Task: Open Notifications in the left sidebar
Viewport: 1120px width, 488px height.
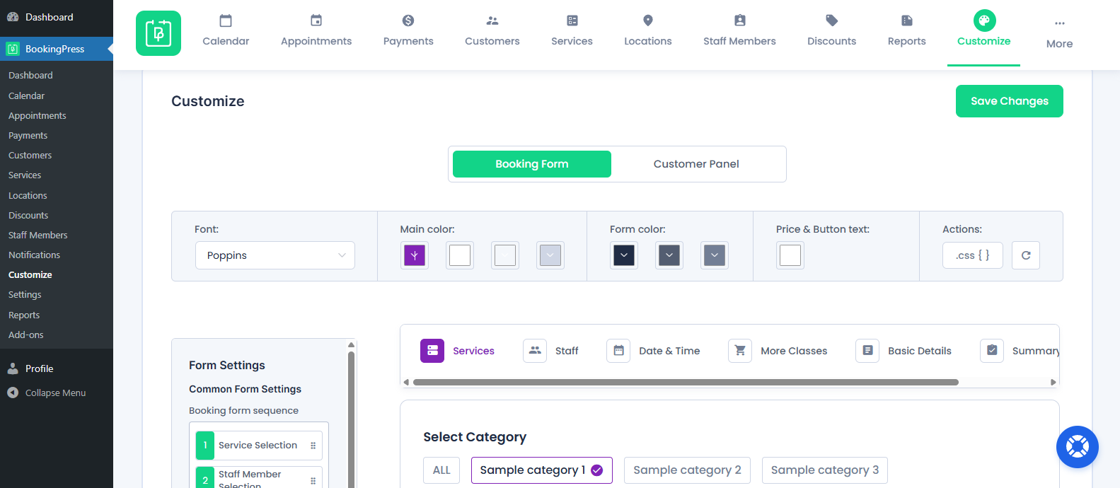Action: pos(34,255)
